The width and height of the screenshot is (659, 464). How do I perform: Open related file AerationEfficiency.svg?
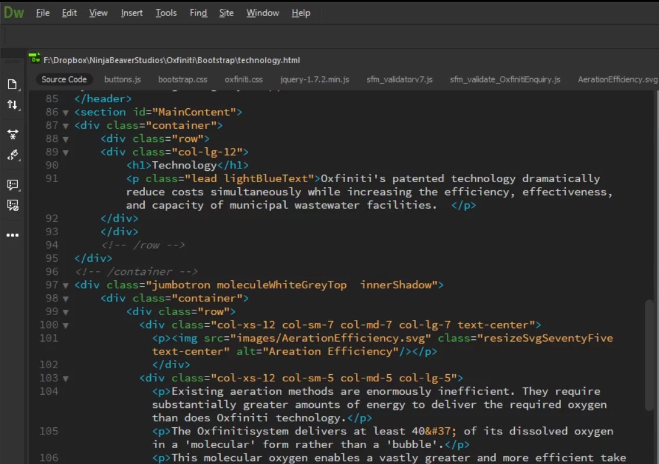(618, 79)
